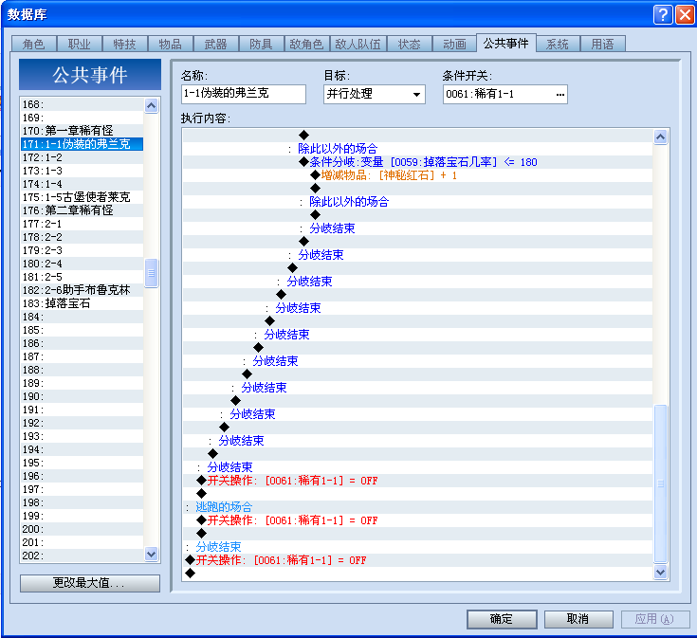Select event 173:1-3

(x=82, y=171)
